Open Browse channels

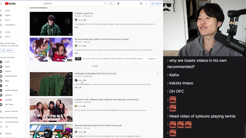point(11,112)
